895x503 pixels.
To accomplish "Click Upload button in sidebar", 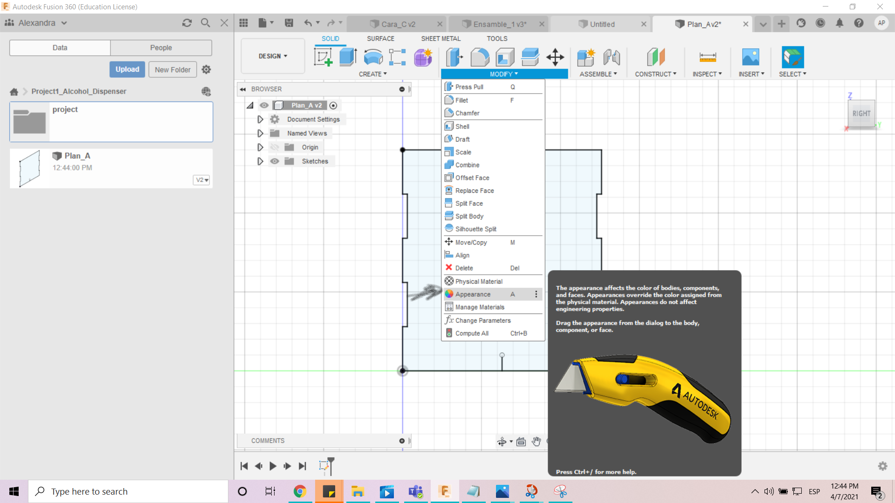I will (127, 69).
